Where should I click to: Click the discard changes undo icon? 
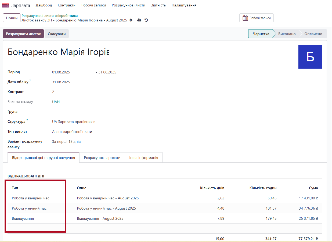tap(146, 20)
